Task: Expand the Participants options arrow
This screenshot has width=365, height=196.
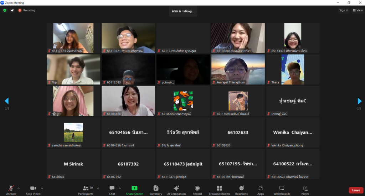Action: tap(98, 188)
